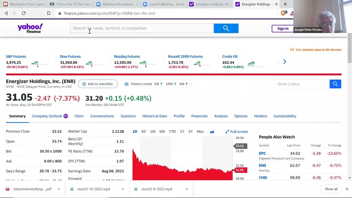Screen dimensions: 352x198
Task: Reload the page with refresh icon
Action: (x=24, y=13)
